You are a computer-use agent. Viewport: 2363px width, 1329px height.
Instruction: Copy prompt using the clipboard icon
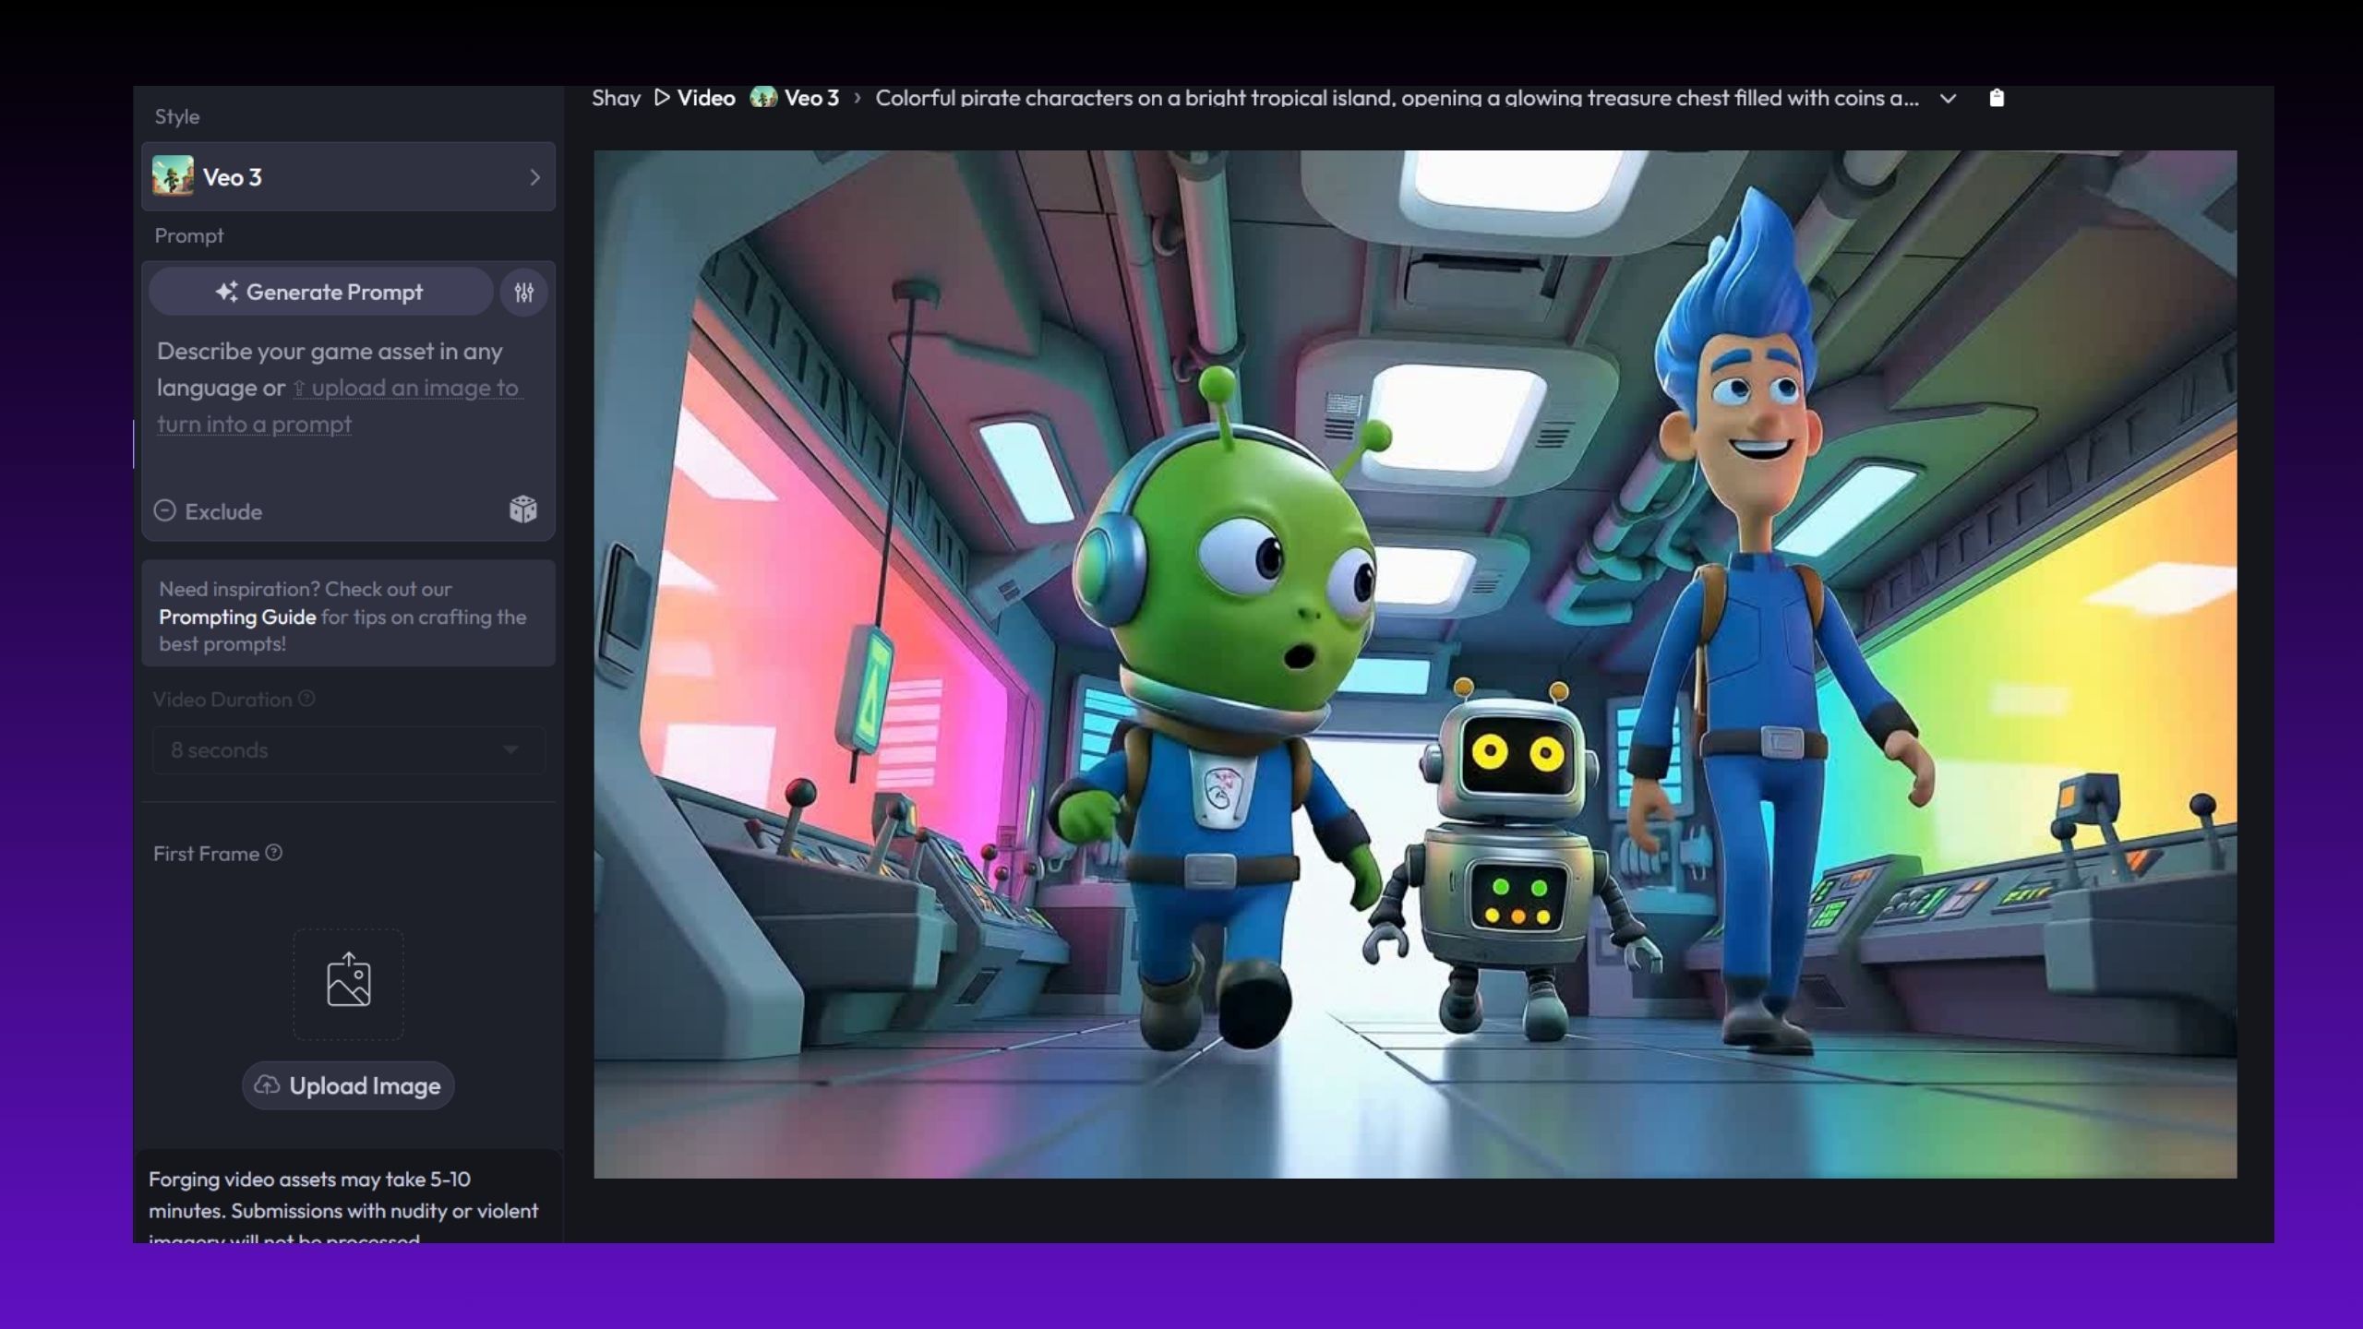[x=1997, y=98]
